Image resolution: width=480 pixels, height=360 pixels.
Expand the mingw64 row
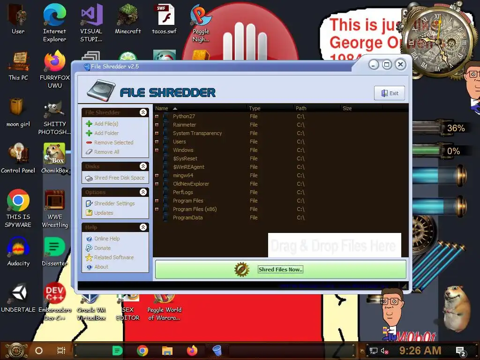157,175
